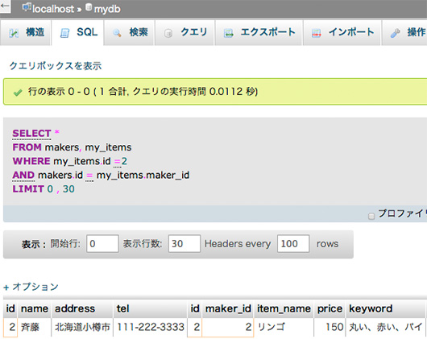Sort by the maker_id column header
427x339 pixels.
(228, 308)
